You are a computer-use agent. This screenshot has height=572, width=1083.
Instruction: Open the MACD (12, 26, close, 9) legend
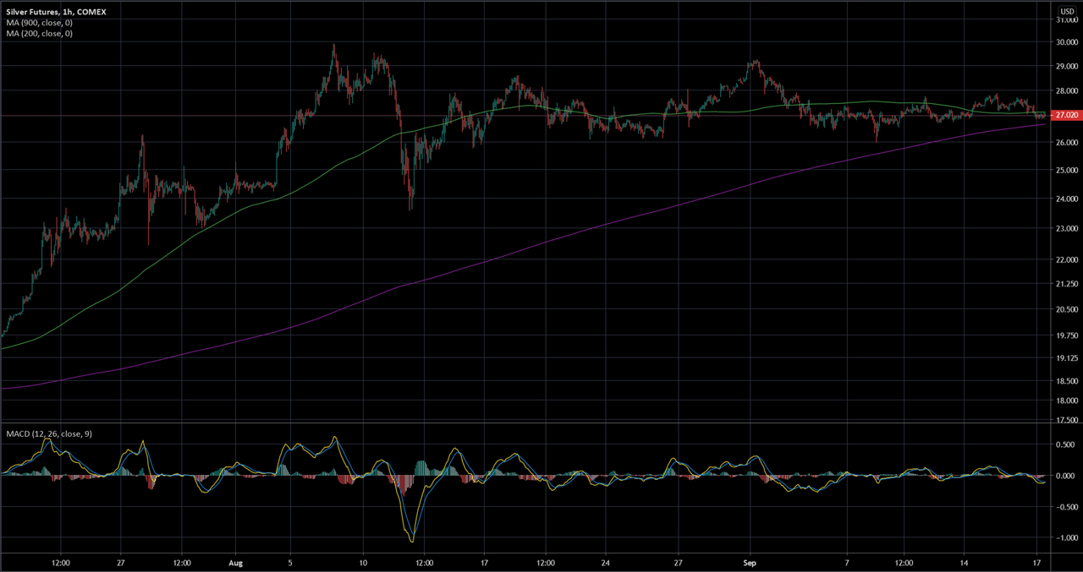click(x=50, y=433)
